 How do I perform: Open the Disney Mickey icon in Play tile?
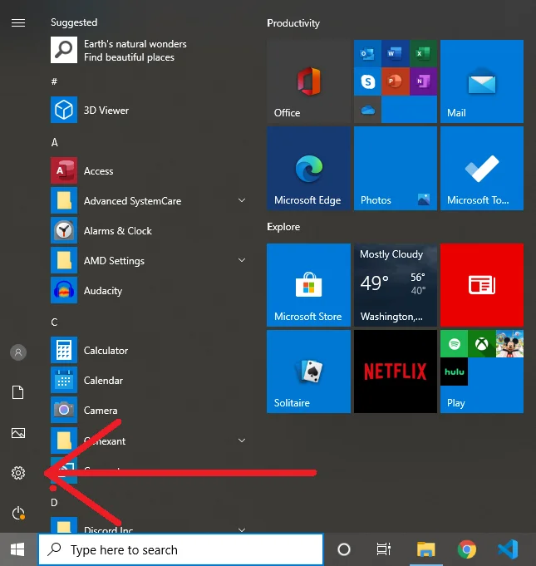(x=509, y=344)
